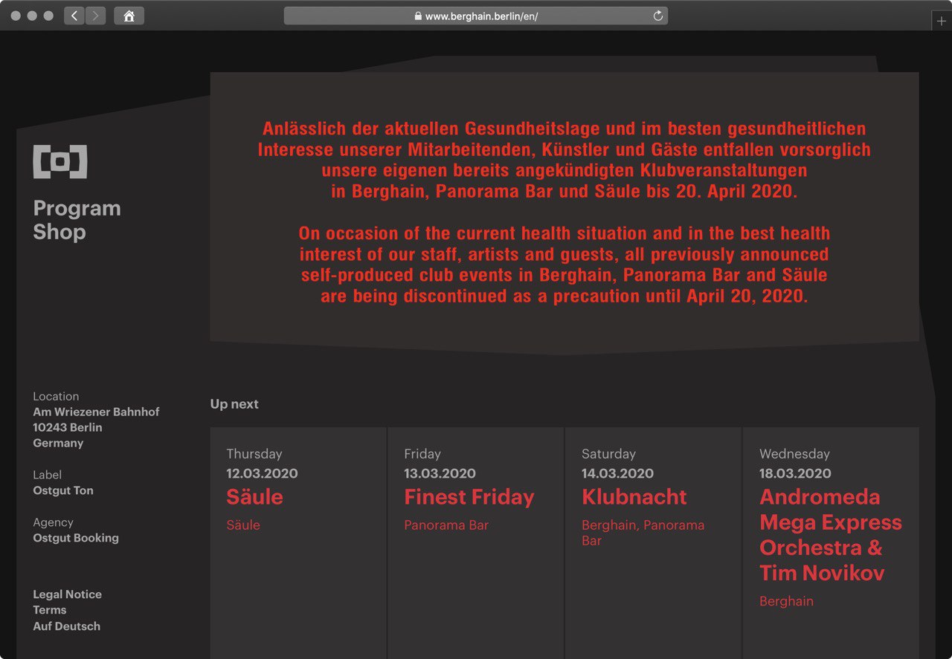This screenshot has height=659, width=952.
Task: Click the English health notice paragraph
Action: [565, 264]
